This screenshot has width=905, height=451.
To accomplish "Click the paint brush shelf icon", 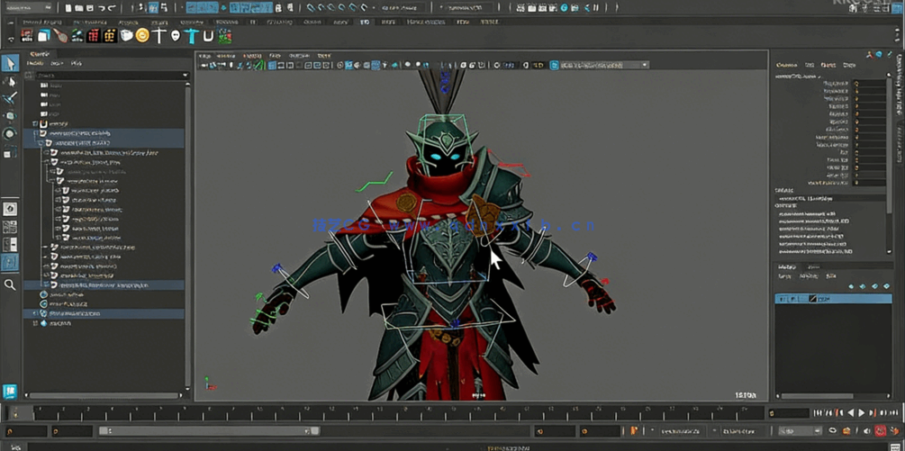I will click(x=59, y=36).
